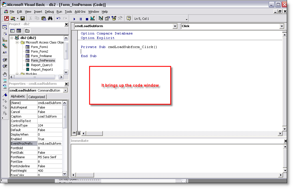The image size is (293, 189).
Task: Open the toolbar options dropdown arrow
Action: coord(186,19)
